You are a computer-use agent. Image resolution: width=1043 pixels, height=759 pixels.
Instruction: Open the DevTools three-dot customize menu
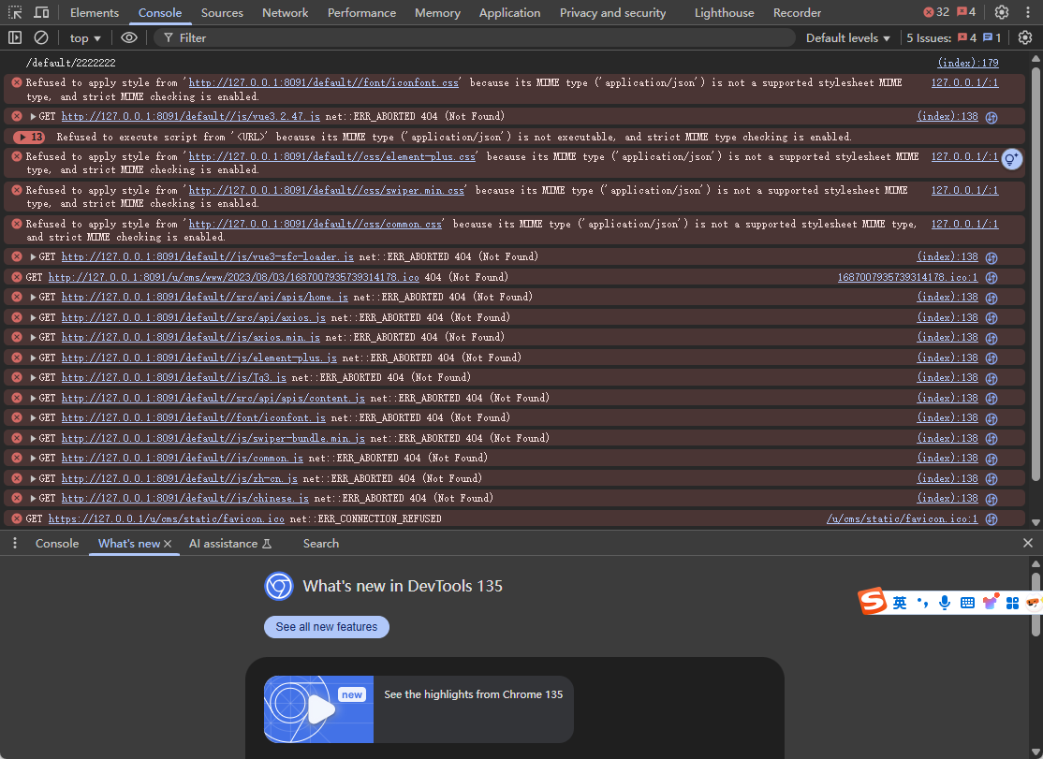pos(1028,12)
